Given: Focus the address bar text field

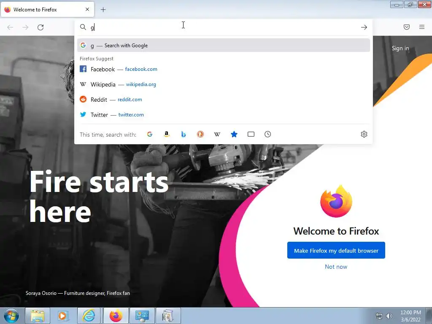Looking at the screenshot, I should tap(223, 27).
